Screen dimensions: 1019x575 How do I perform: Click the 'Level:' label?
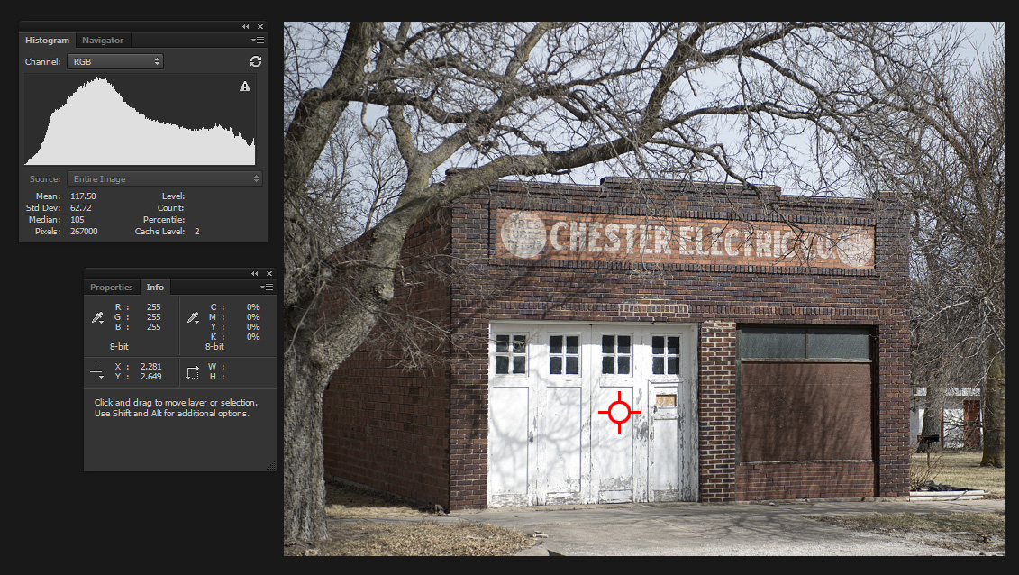[174, 196]
